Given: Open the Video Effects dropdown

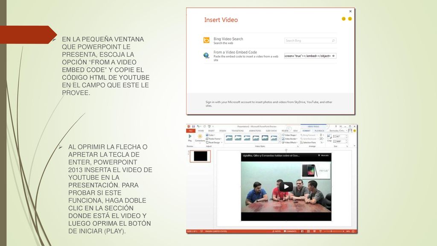Looking at the screenshot, I should click(x=289, y=143).
